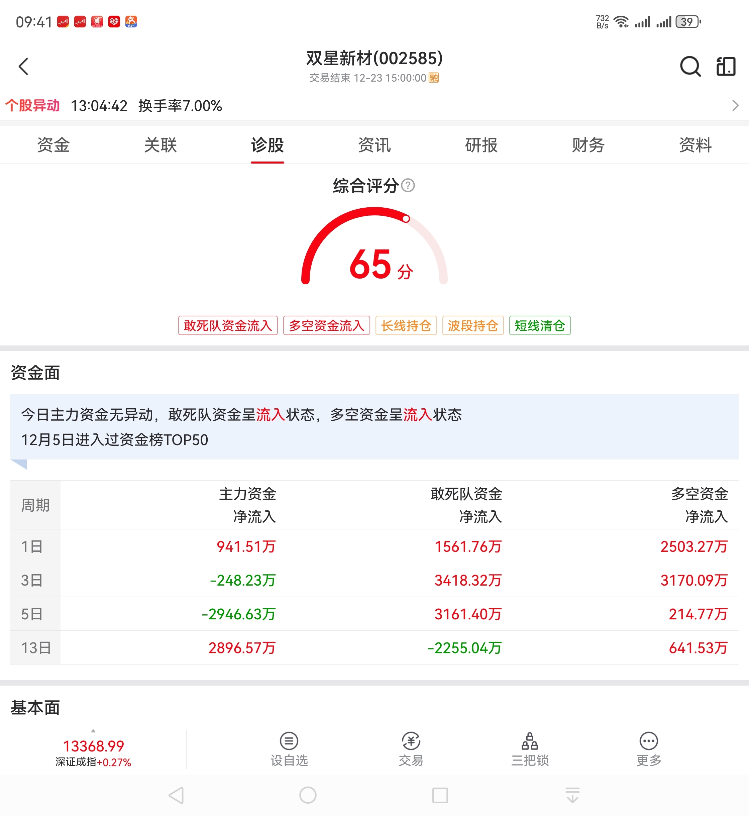Open the 财务 tab

coord(588,145)
